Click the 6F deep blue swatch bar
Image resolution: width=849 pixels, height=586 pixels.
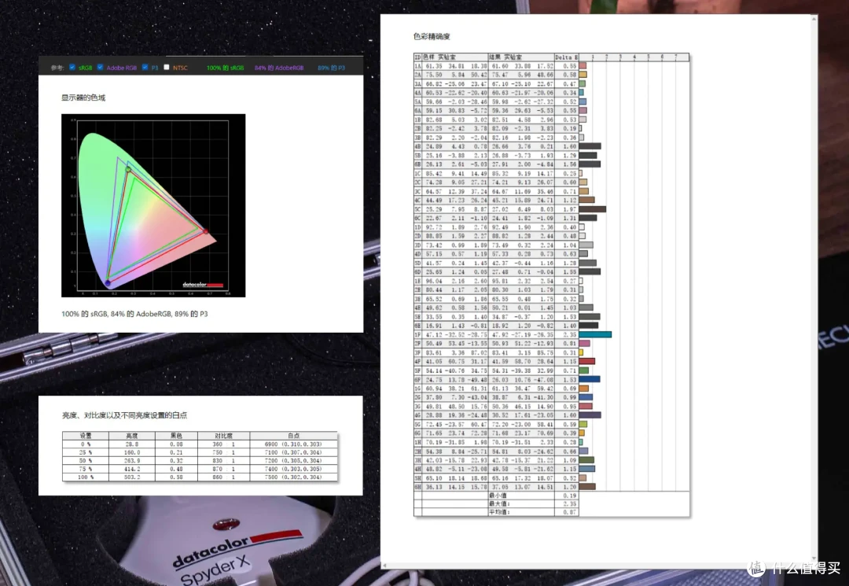click(590, 379)
